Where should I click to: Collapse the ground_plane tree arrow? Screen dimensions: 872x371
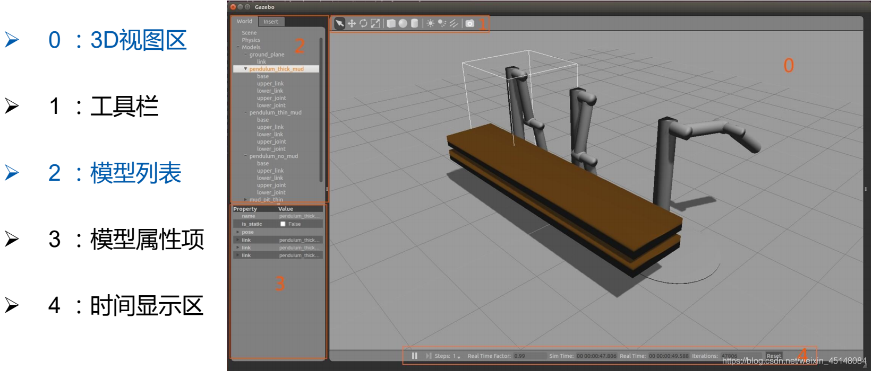[x=245, y=55]
